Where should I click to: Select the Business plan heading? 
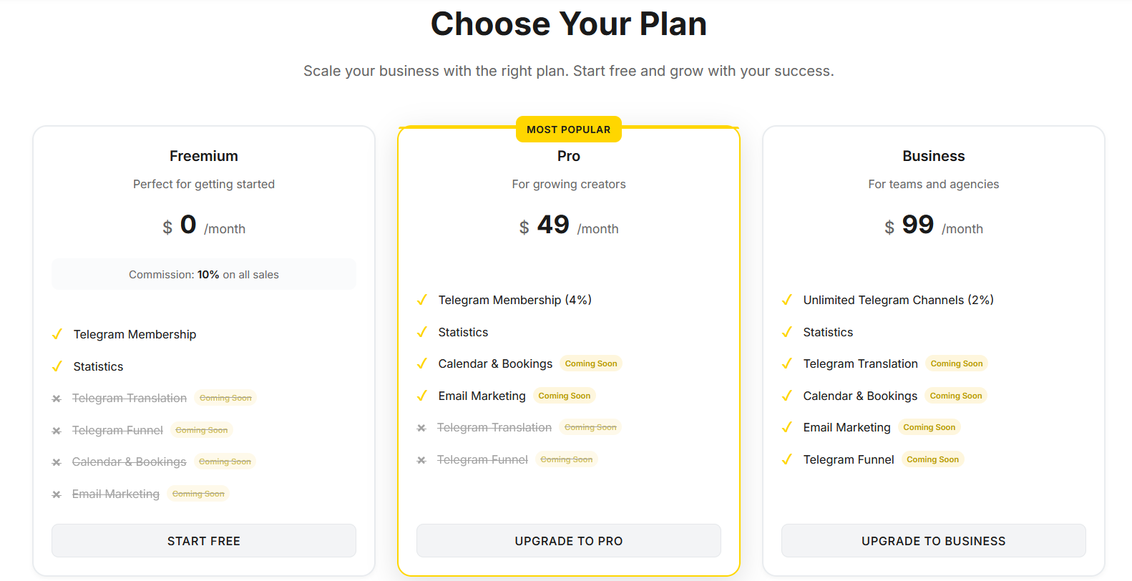pyautogui.click(x=933, y=155)
